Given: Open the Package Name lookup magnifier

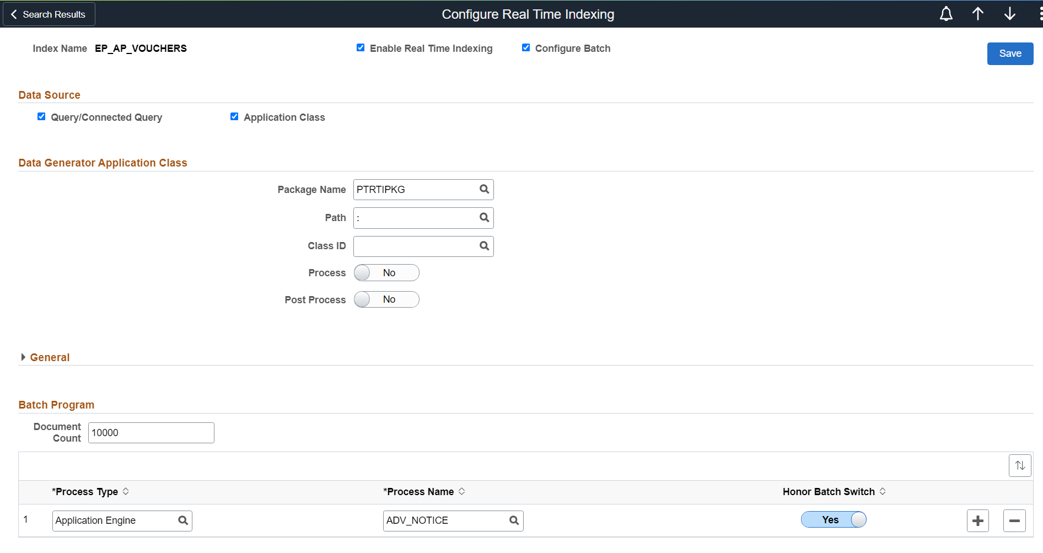Looking at the screenshot, I should coord(484,189).
